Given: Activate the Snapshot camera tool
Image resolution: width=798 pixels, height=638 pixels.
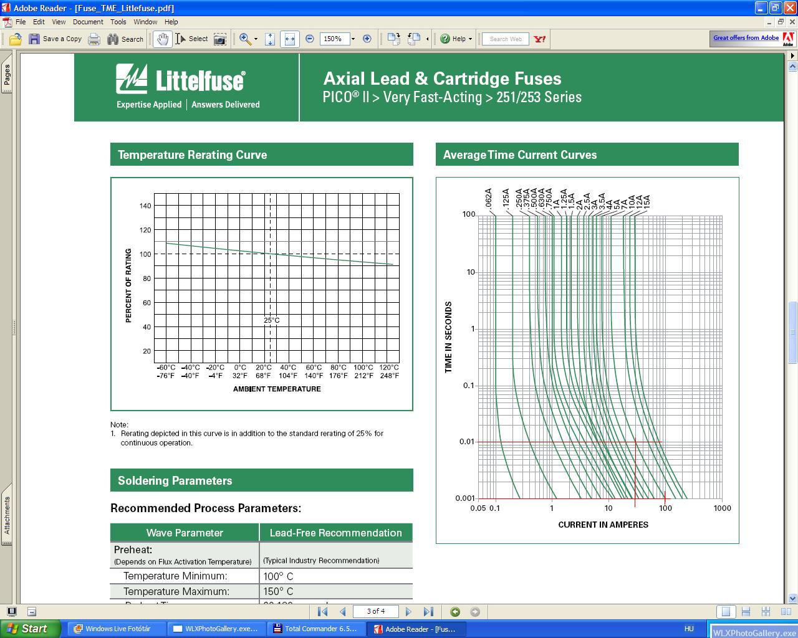Looking at the screenshot, I should (220, 39).
